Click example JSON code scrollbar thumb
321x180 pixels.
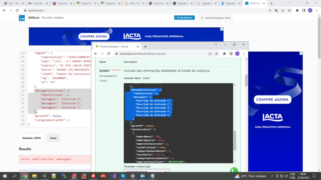click(x=235, y=140)
